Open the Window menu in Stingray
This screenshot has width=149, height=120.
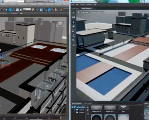89,4
